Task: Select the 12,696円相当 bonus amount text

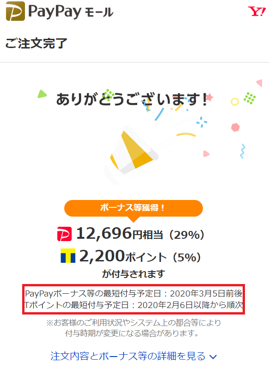Action: pyautogui.click(x=120, y=234)
